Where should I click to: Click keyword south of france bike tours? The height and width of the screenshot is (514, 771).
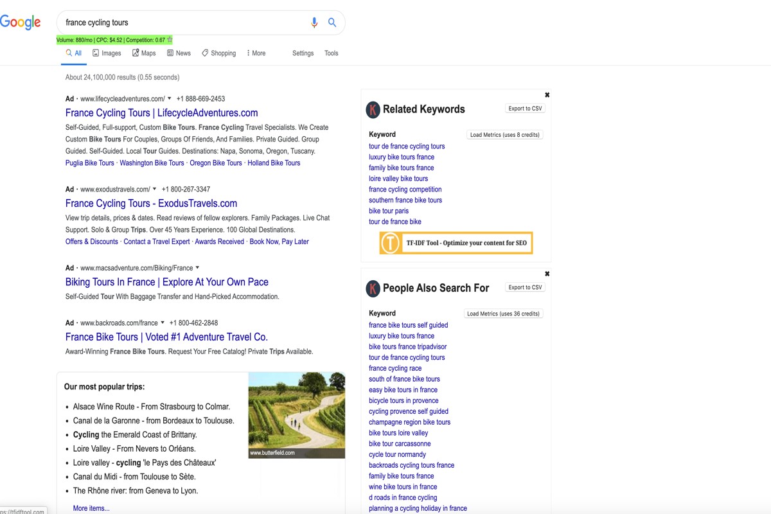pos(404,379)
